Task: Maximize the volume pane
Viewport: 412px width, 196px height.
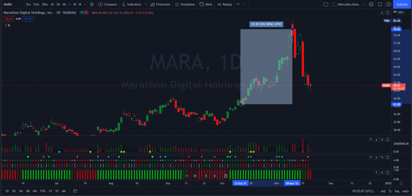Action: tap(388, 140)
